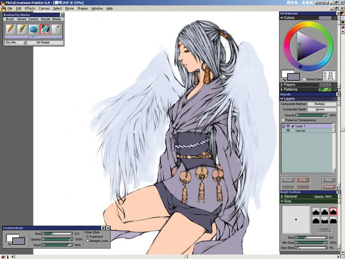Click the Size Step slider

(311, 248)
